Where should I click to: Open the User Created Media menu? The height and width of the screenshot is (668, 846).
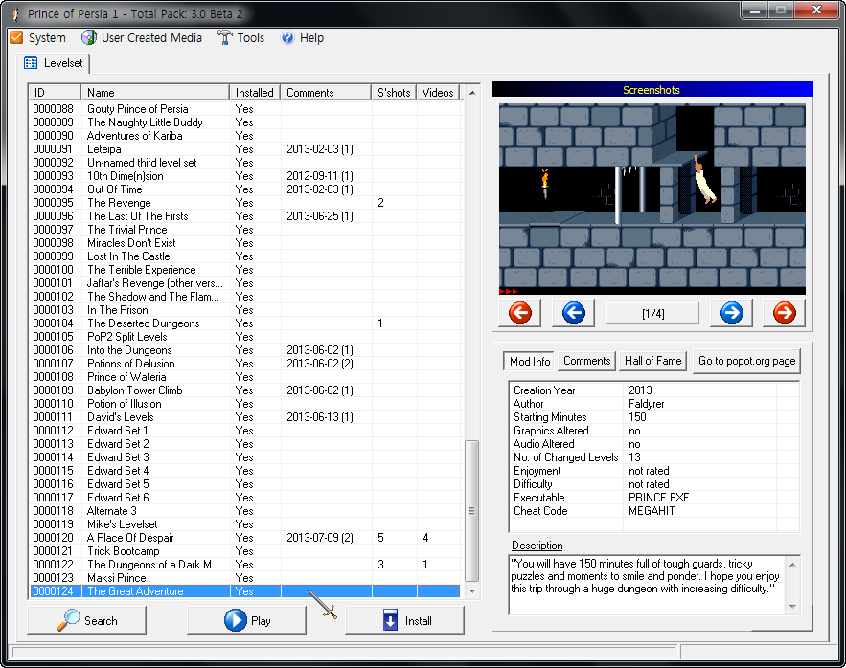pos(142,37)
